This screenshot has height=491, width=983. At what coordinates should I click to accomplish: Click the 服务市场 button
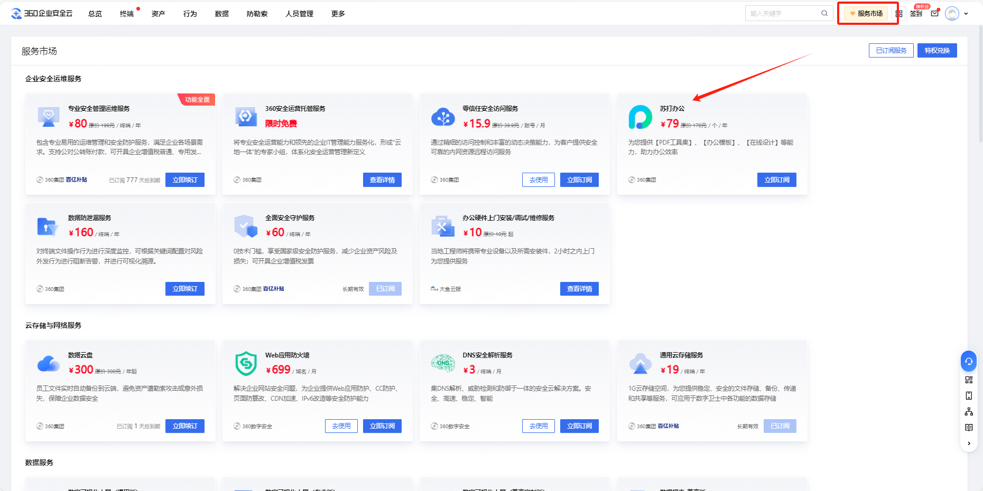pos(866,13)
